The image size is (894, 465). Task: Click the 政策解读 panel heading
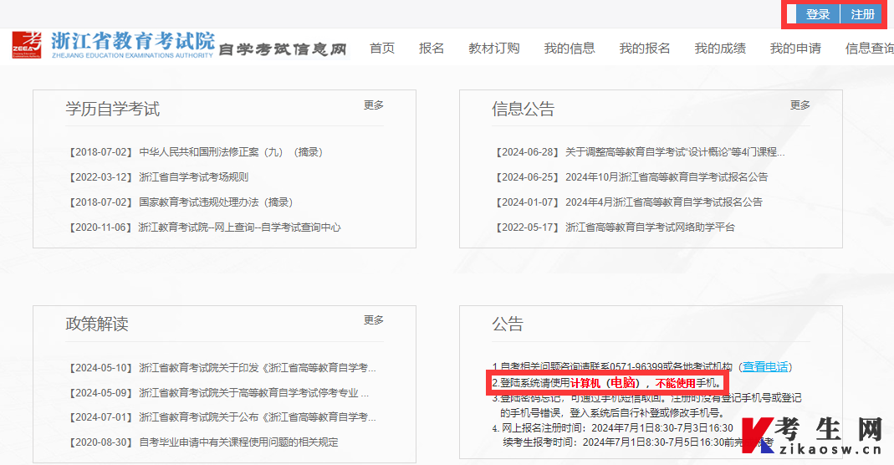tap(97, 324)
